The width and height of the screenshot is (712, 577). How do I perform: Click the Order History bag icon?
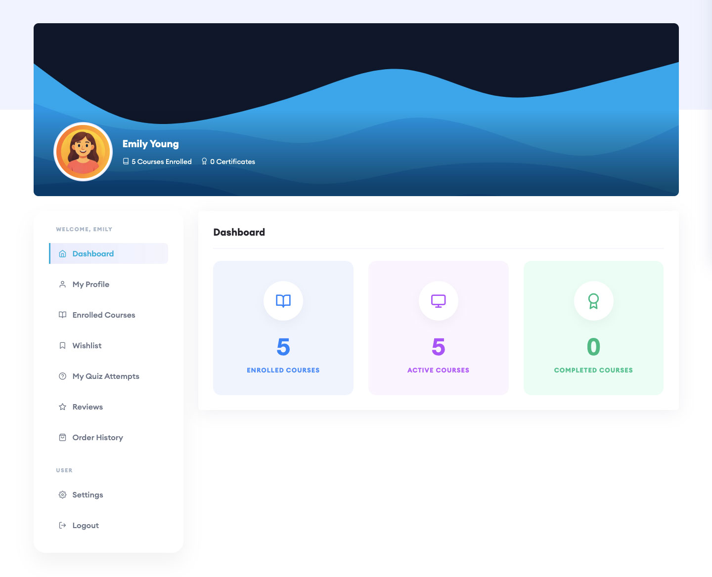coord(62,437)
